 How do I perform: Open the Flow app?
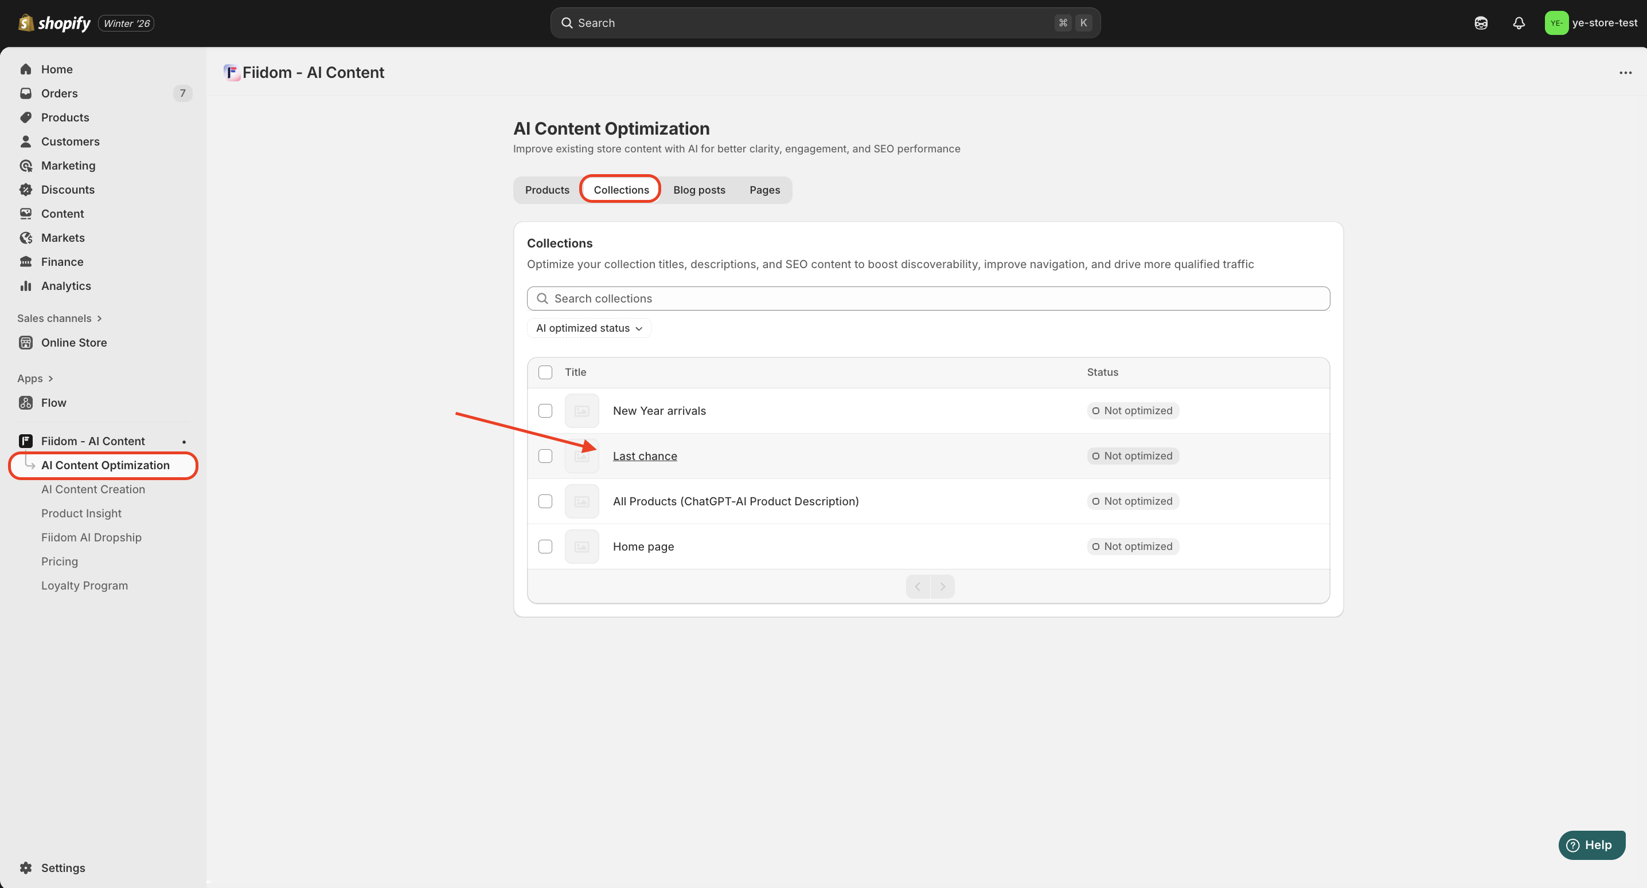coord(54,403)
